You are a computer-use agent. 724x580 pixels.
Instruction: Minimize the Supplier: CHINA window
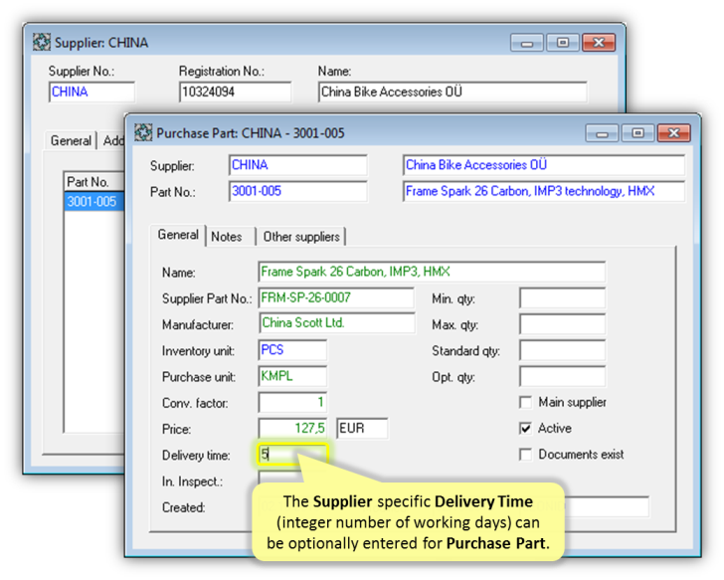(527, 43)
